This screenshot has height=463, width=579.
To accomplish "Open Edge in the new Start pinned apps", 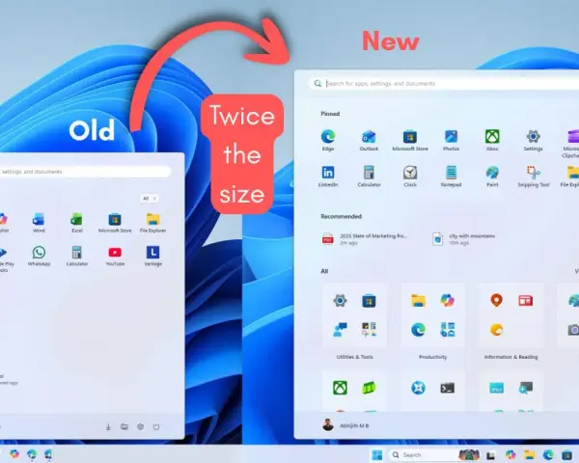I will [x=328, y=140].
